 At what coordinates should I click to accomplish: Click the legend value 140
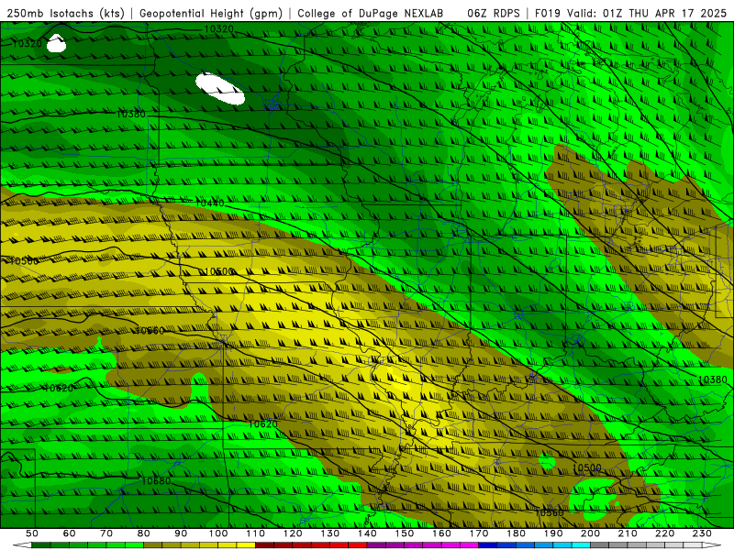coord(367,533)
